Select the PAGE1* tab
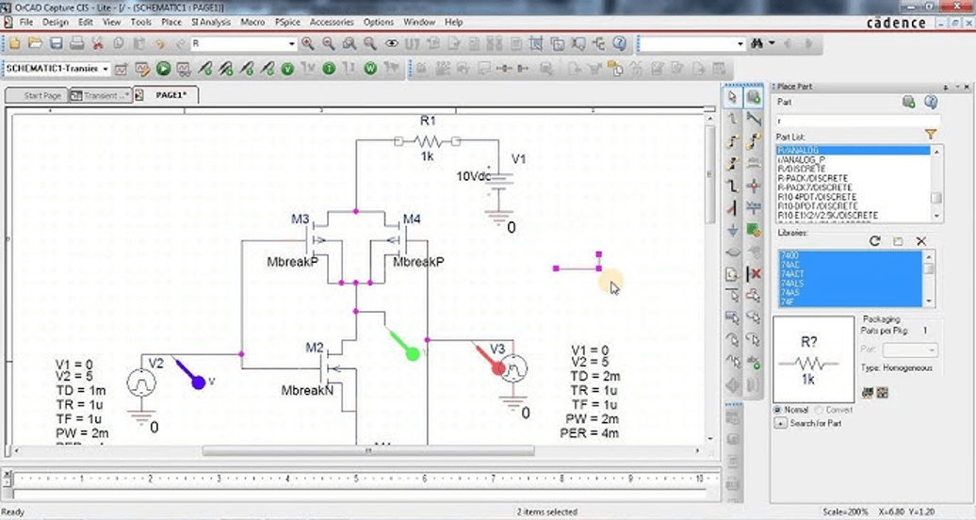The height and width of the screenshot is (520, 976). [166, 95]
